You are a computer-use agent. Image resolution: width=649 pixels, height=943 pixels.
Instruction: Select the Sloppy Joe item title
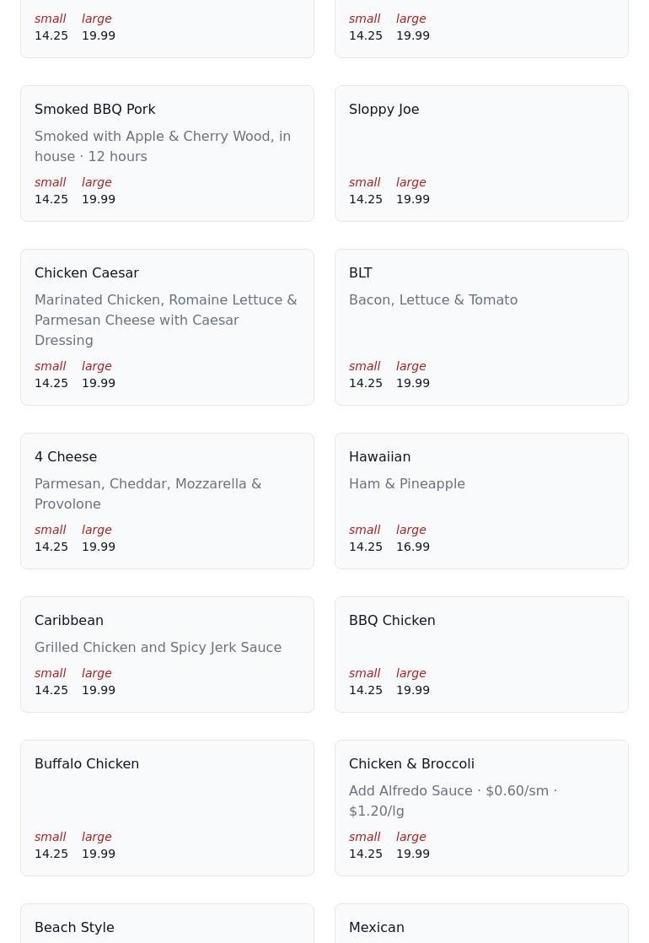(x=383, y=110)
